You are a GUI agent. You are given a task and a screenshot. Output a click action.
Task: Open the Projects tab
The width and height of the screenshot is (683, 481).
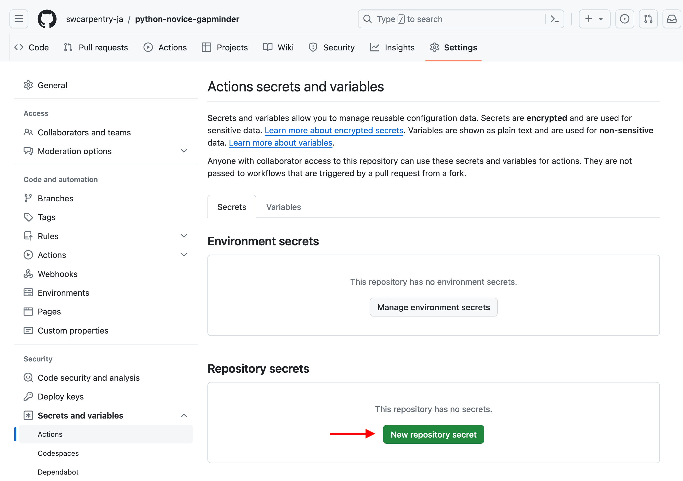(x=225, y=47)
